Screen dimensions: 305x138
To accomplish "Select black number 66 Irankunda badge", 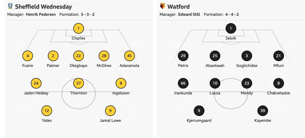I will pos(183,83).
